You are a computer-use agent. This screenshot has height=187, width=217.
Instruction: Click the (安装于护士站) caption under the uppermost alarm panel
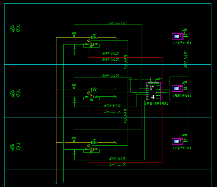click(182, 43)
